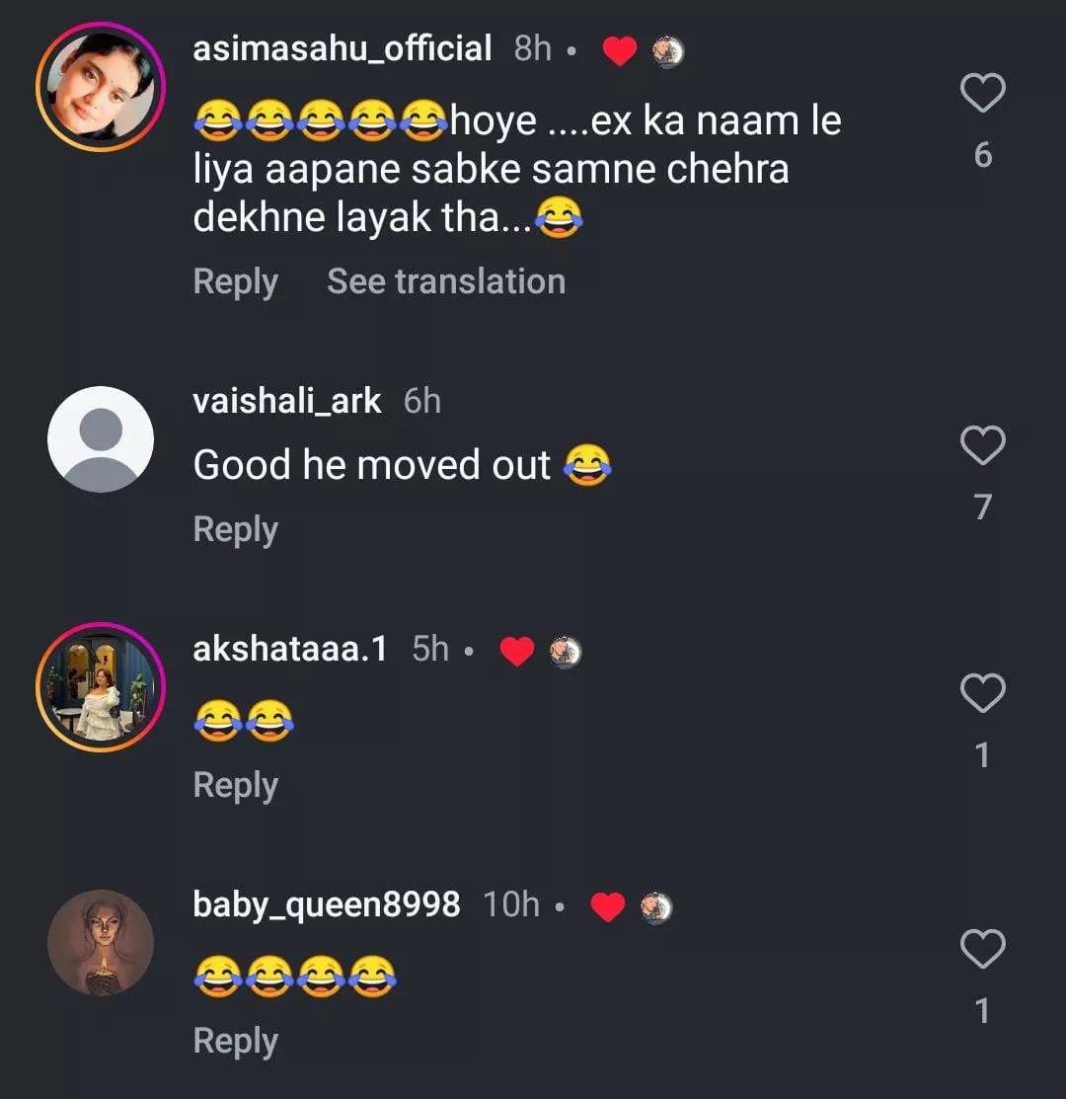Open the baby_queen8998 username link
The width and height of the screenshot is (1066, 1099).
tap(326, 904)
